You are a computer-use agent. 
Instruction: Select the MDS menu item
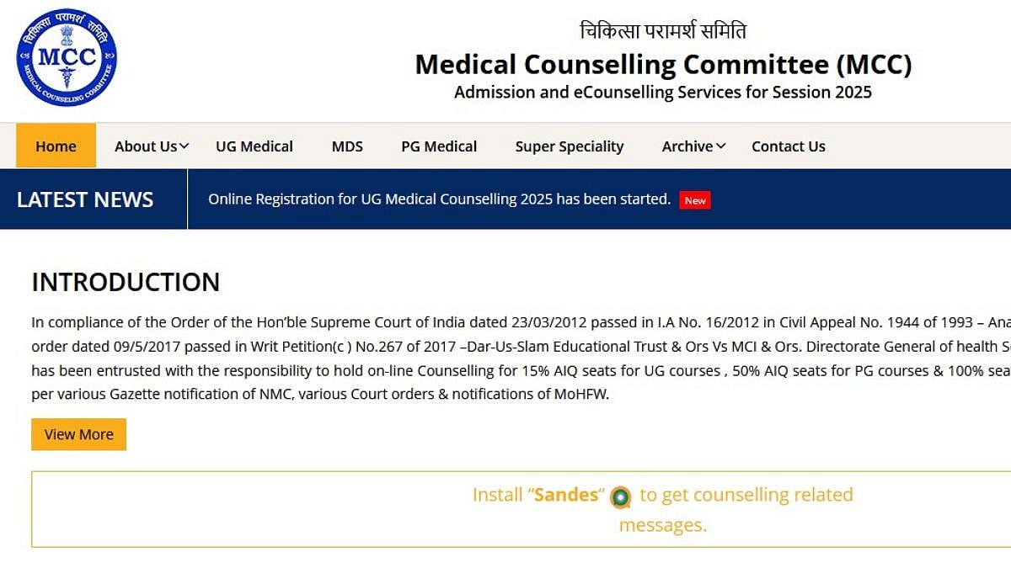point(347,146)
